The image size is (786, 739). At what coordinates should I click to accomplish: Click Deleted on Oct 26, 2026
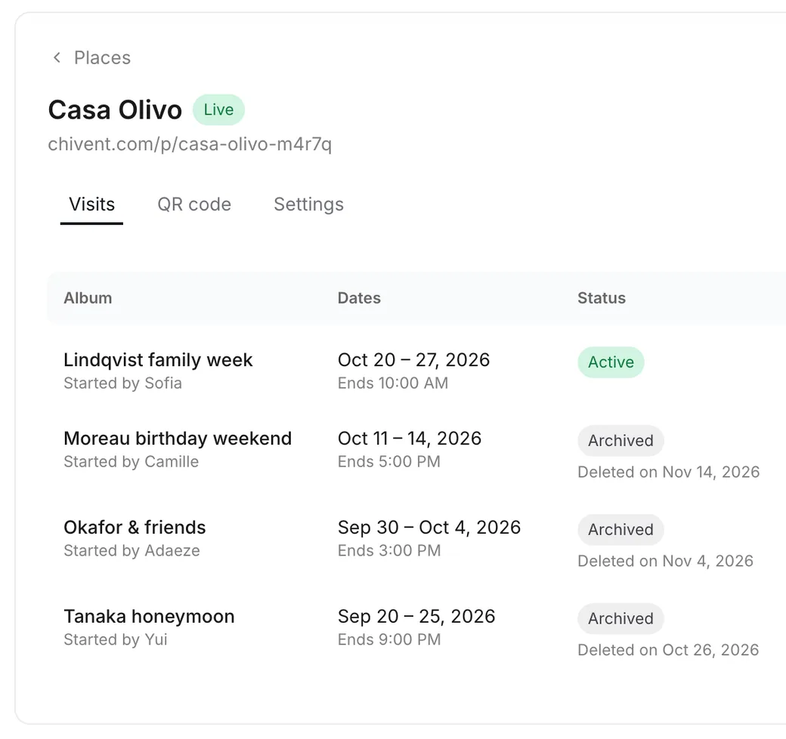pos(668,650)
